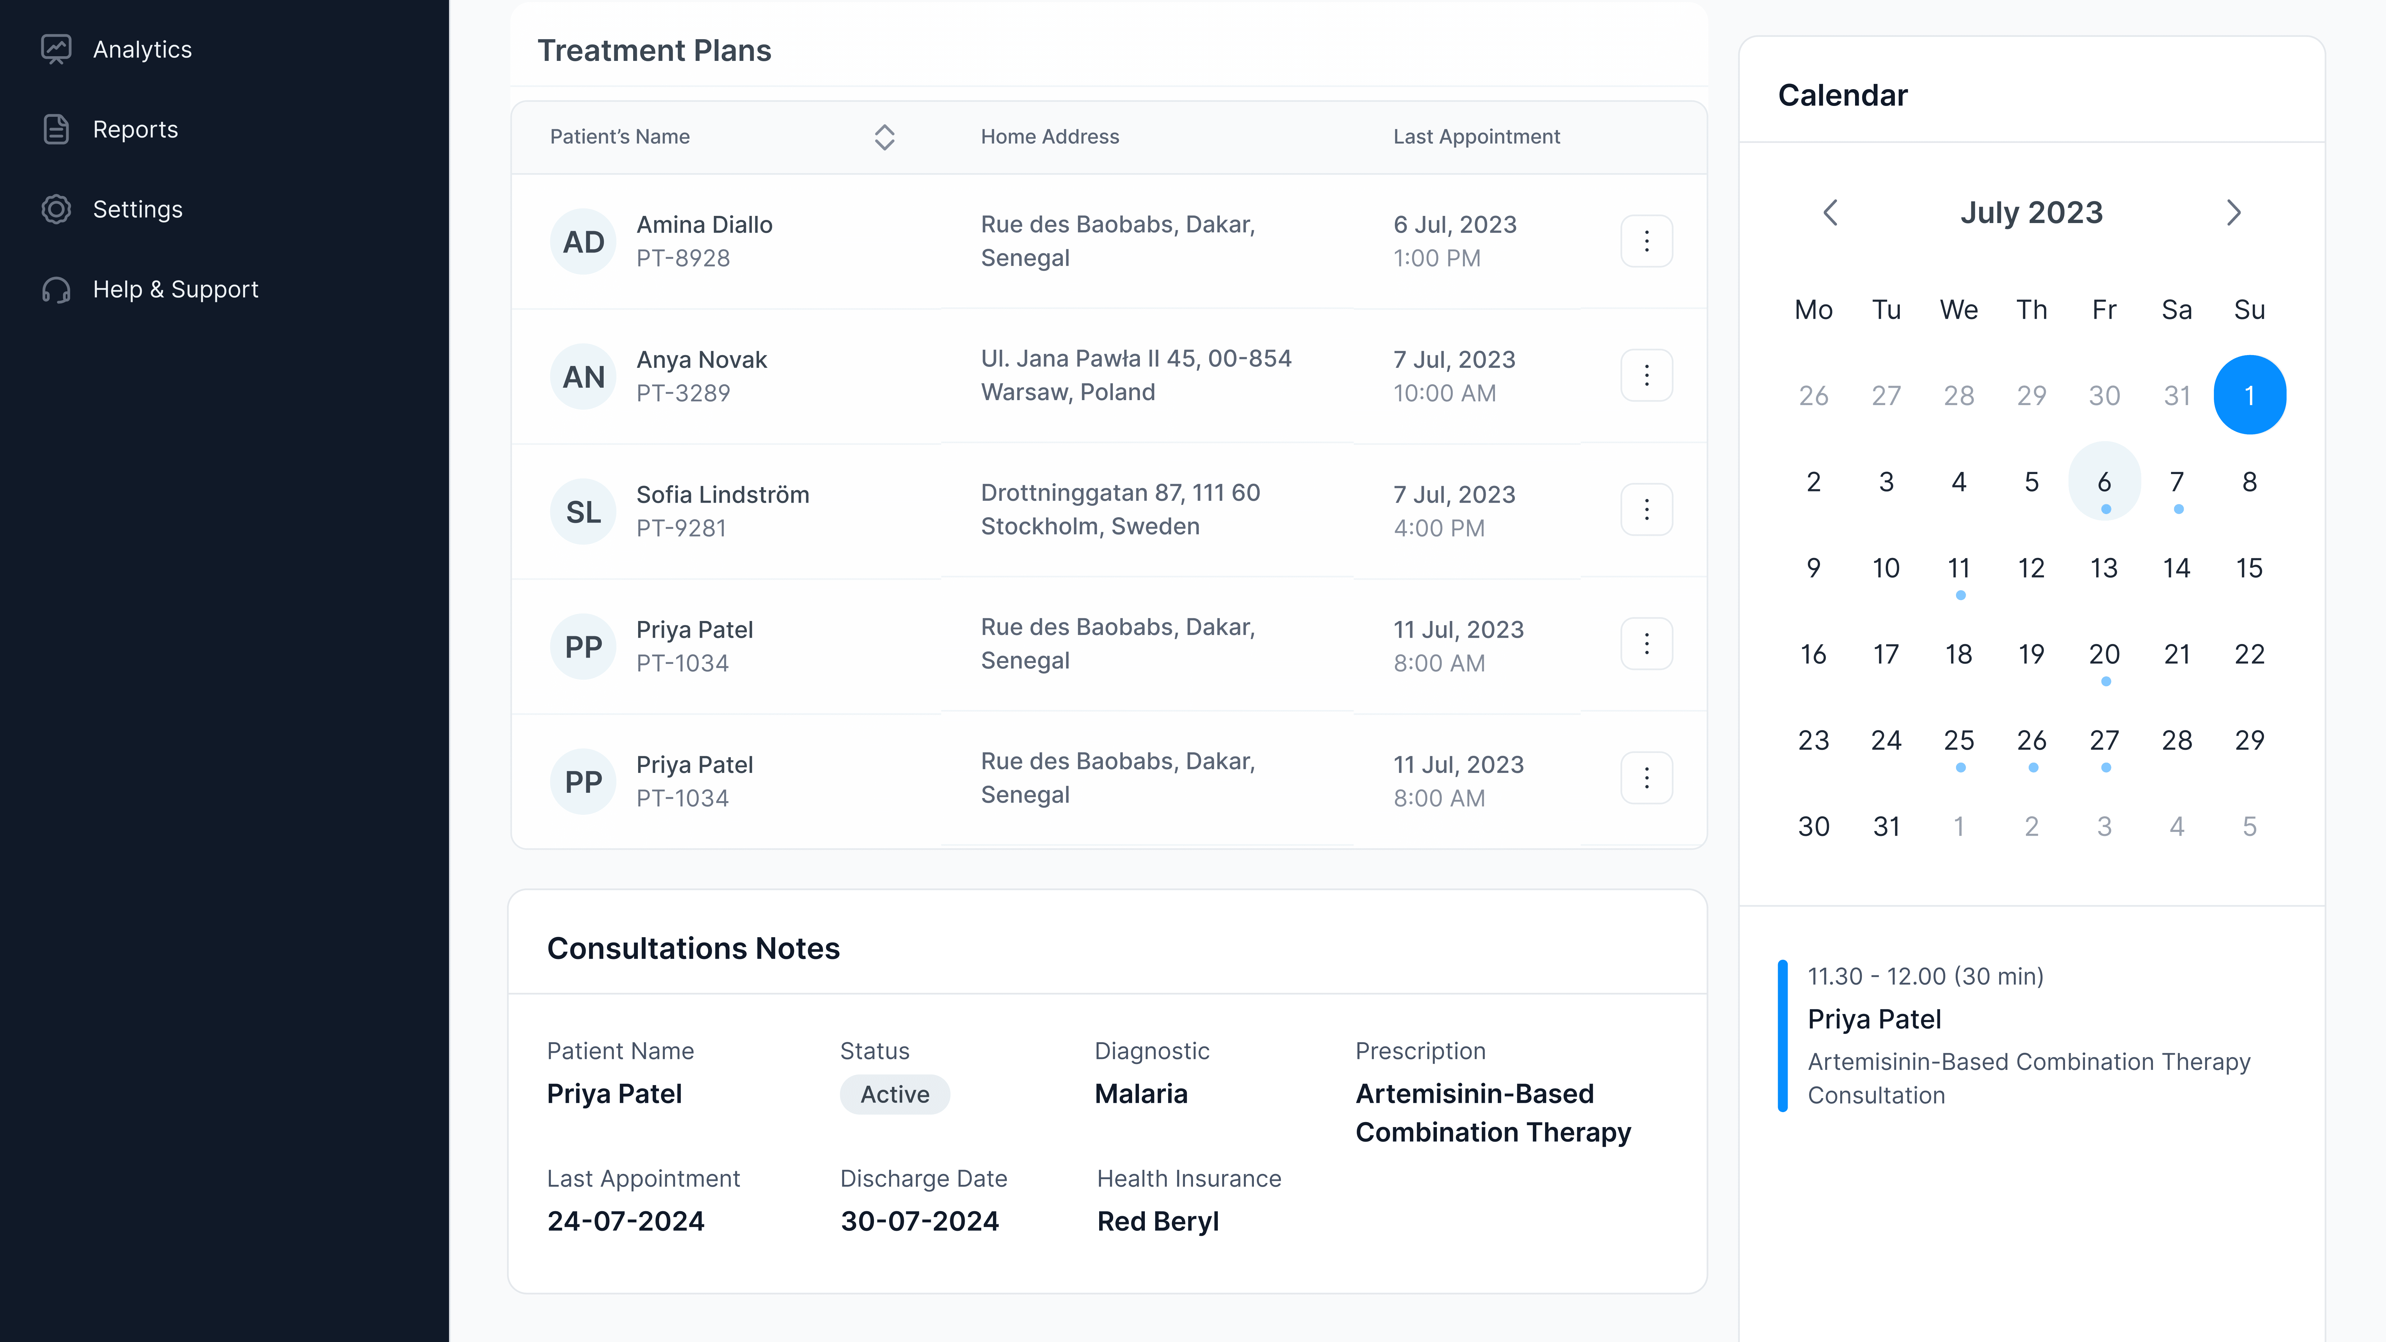Click the 6 Jul, 2023 appointment date

pyautogui.click(x=1455, y=225)
